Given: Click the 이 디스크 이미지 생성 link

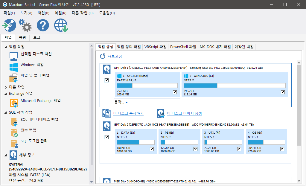Looking at the screenshot, I should [185, 113].
